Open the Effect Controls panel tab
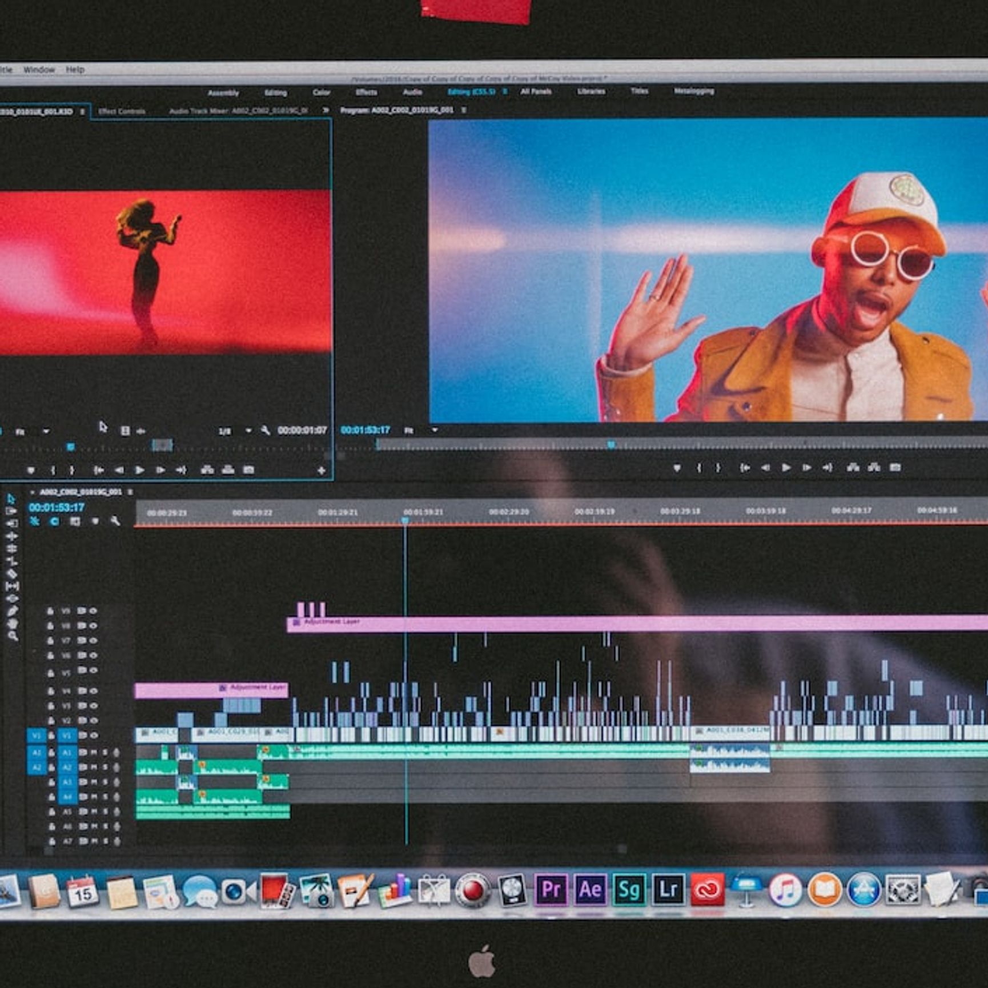988x988 pixels. pos(122,111)
